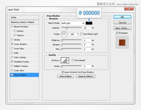
Task: Enable the Bevel & Emboss checkbox
Action: [12, 27]
